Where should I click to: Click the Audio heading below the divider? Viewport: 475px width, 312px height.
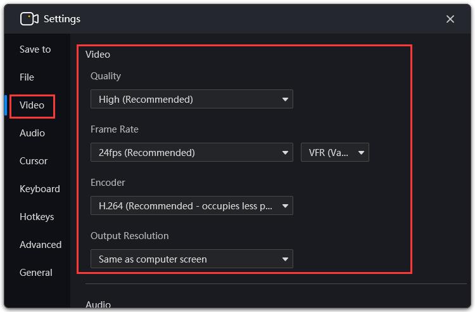(98, 304)
